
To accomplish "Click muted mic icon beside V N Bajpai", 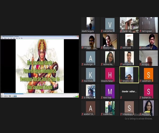I will coord(82,48).
